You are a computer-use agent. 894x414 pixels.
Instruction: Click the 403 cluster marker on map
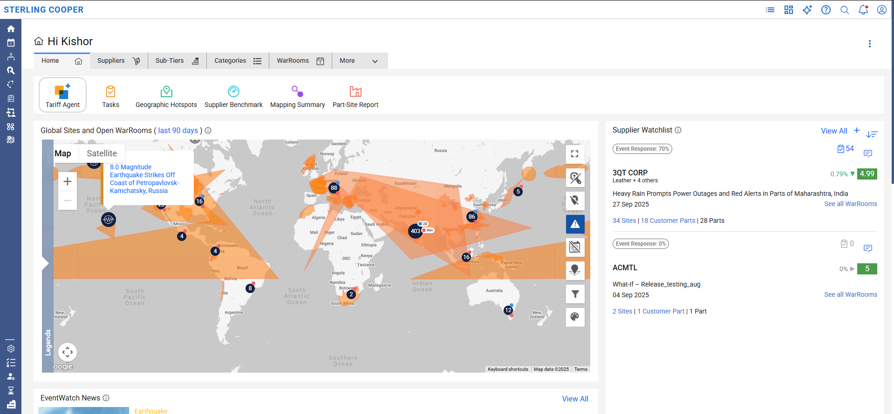click(415, 231)
